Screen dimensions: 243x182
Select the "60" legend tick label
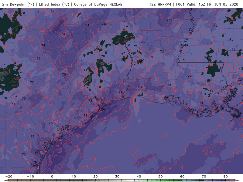pyautogui.click(x=182, y=177)
